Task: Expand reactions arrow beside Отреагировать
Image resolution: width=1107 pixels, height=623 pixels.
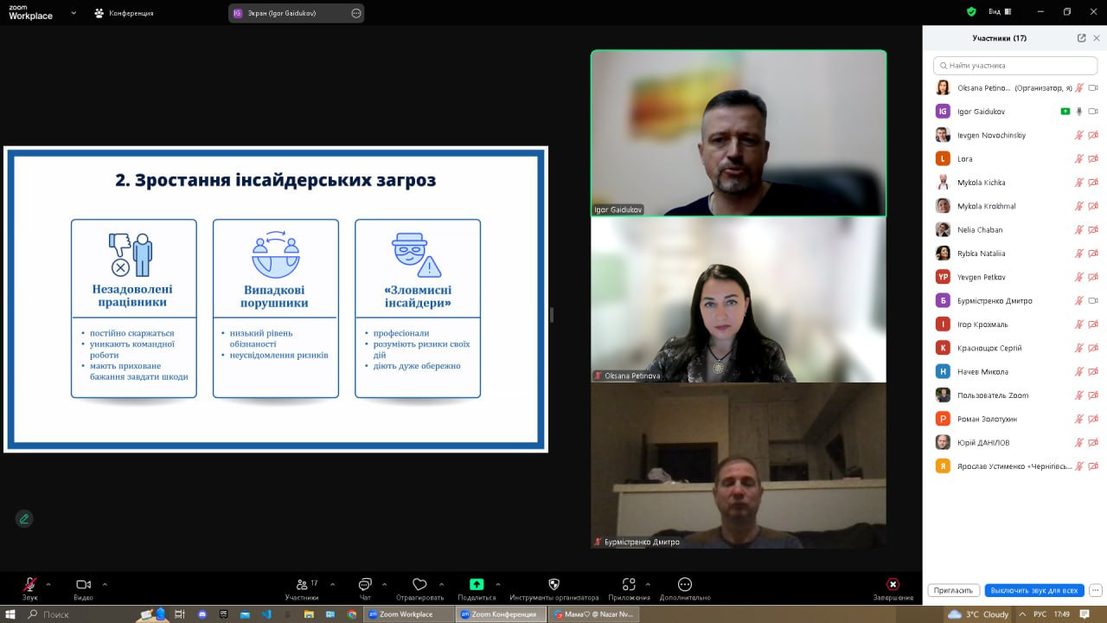Action: pos(441,584)
